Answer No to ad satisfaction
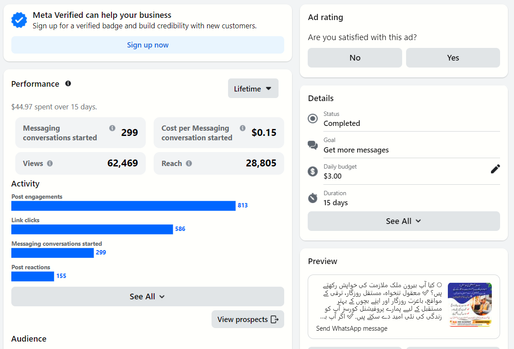 tap(355, 58)
